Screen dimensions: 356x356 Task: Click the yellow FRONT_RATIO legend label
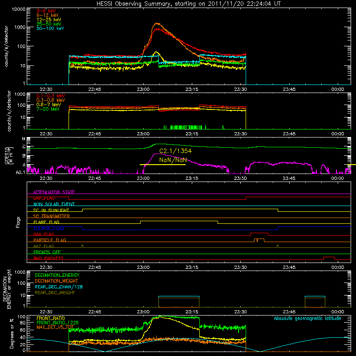click(51, 318)
